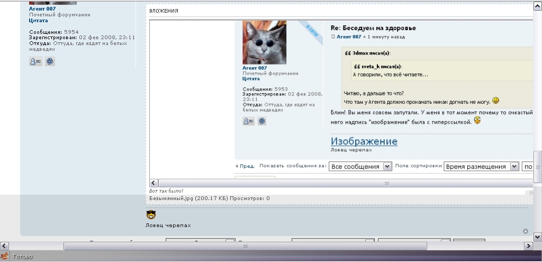Click page vertical scrollbar thumb

tap(538, 167)
